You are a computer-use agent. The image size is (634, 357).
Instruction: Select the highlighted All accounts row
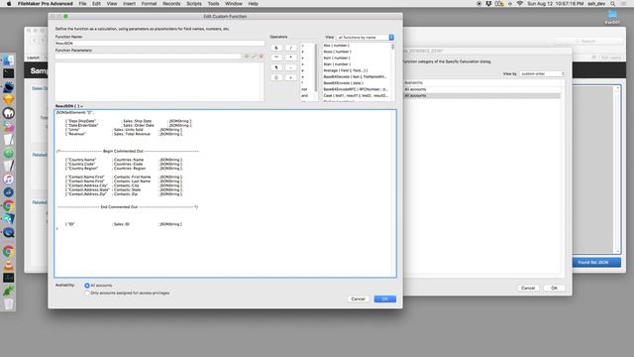[482, 95]
